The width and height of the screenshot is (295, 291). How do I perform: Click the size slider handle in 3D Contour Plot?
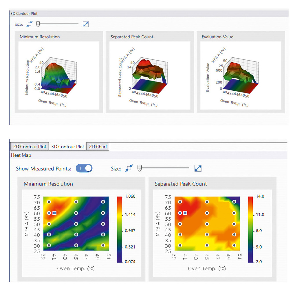pos(38,24)
